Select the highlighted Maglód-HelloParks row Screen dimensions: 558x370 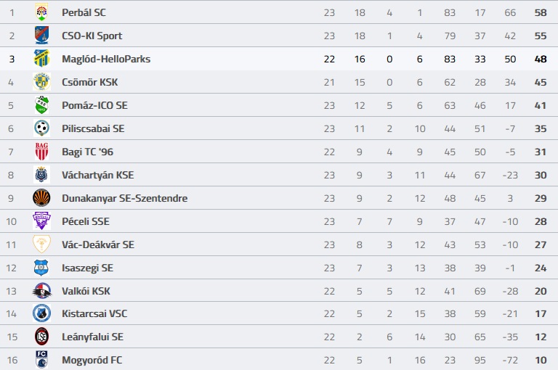tap(279, 59)
